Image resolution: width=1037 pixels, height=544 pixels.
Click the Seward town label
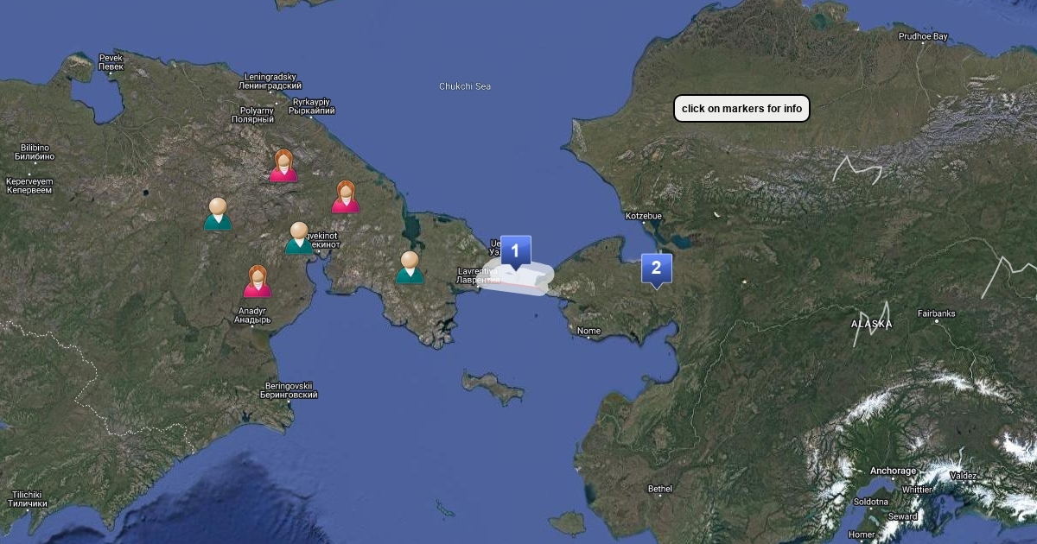tap(902, 516)
